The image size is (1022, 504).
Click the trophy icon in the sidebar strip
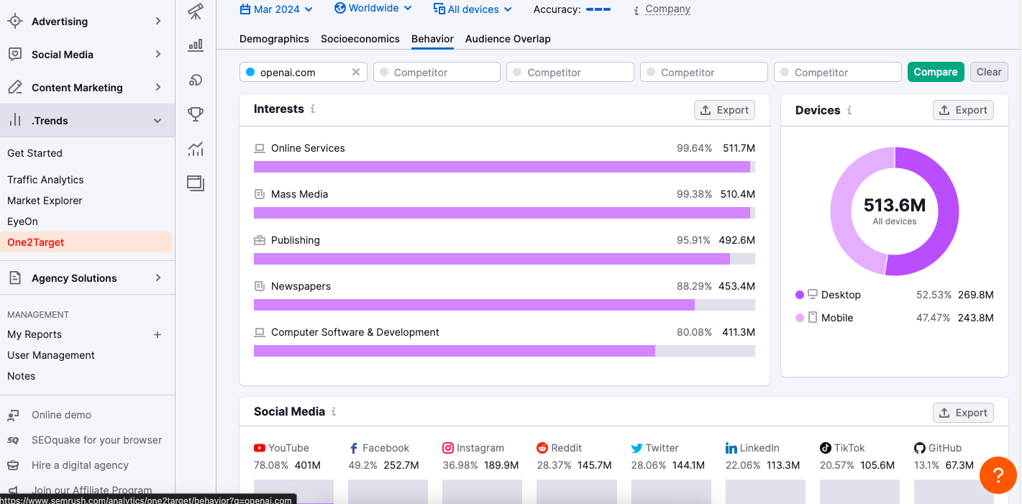pyautogui.click(x=195, y=114)
